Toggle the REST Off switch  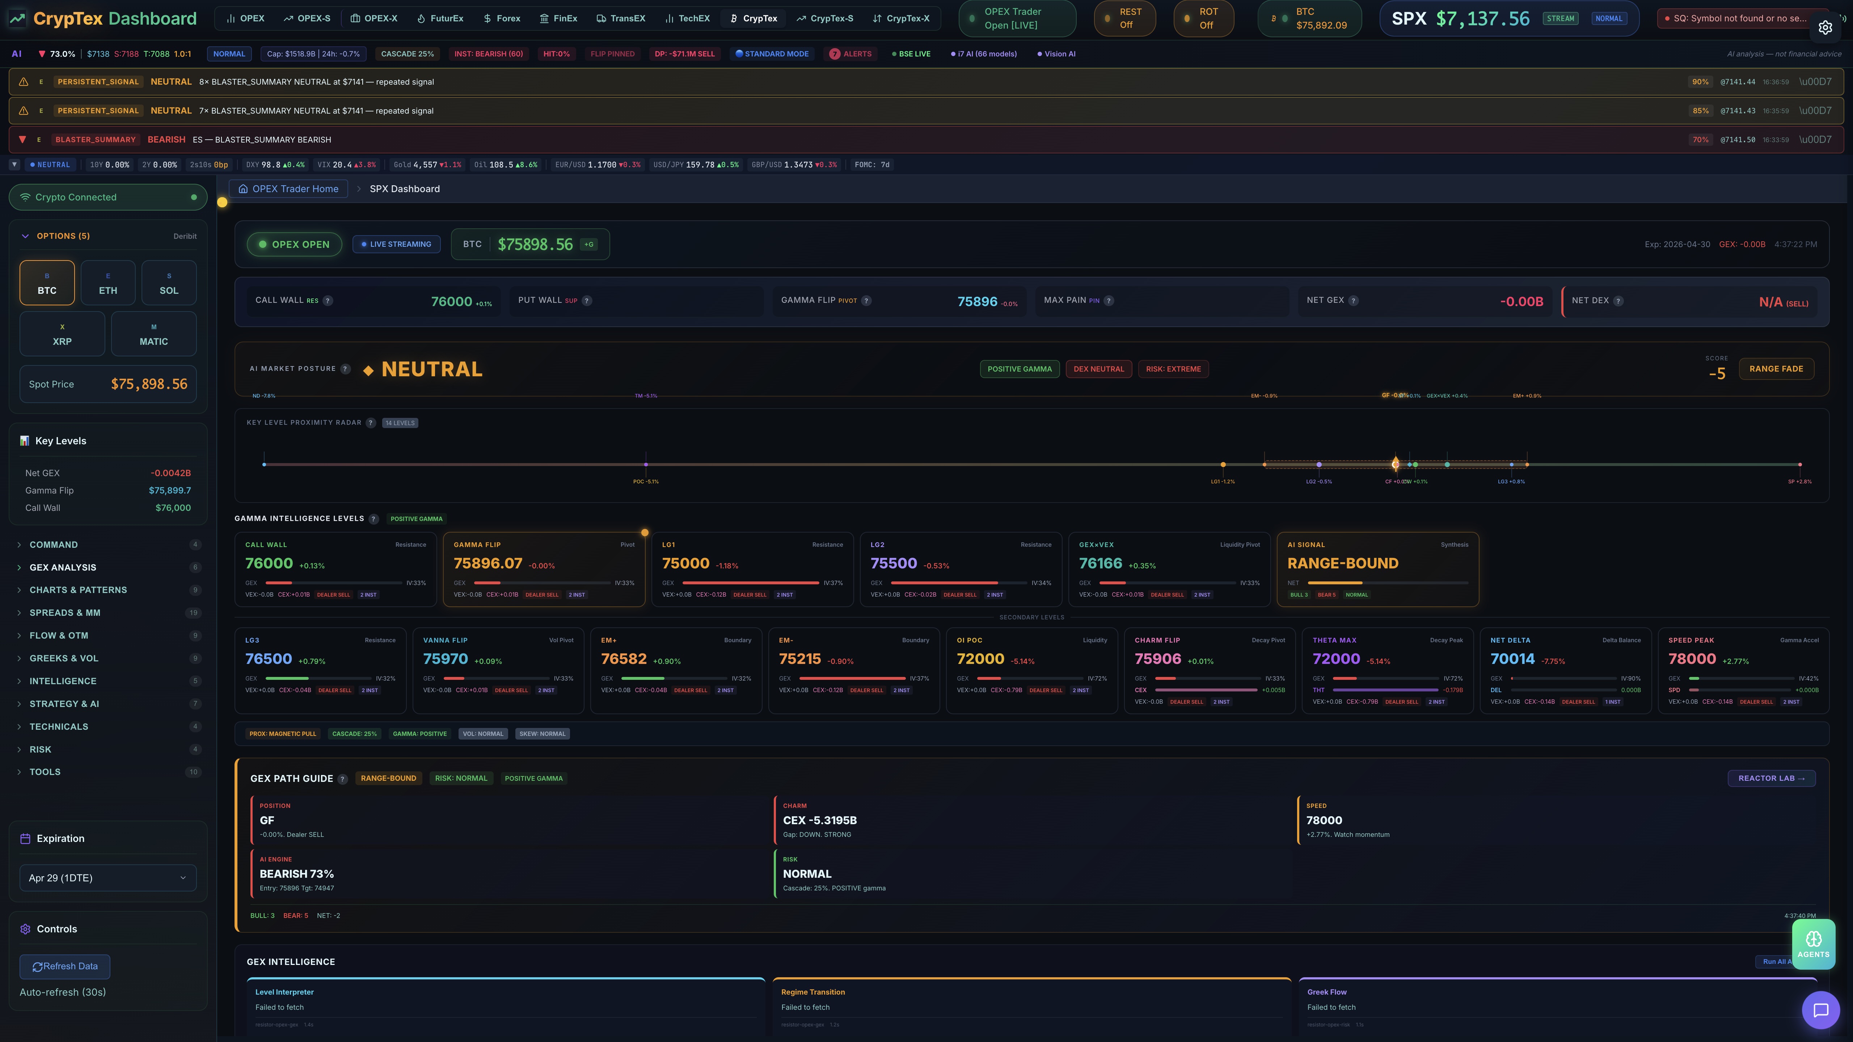[x=1125, y=18]
